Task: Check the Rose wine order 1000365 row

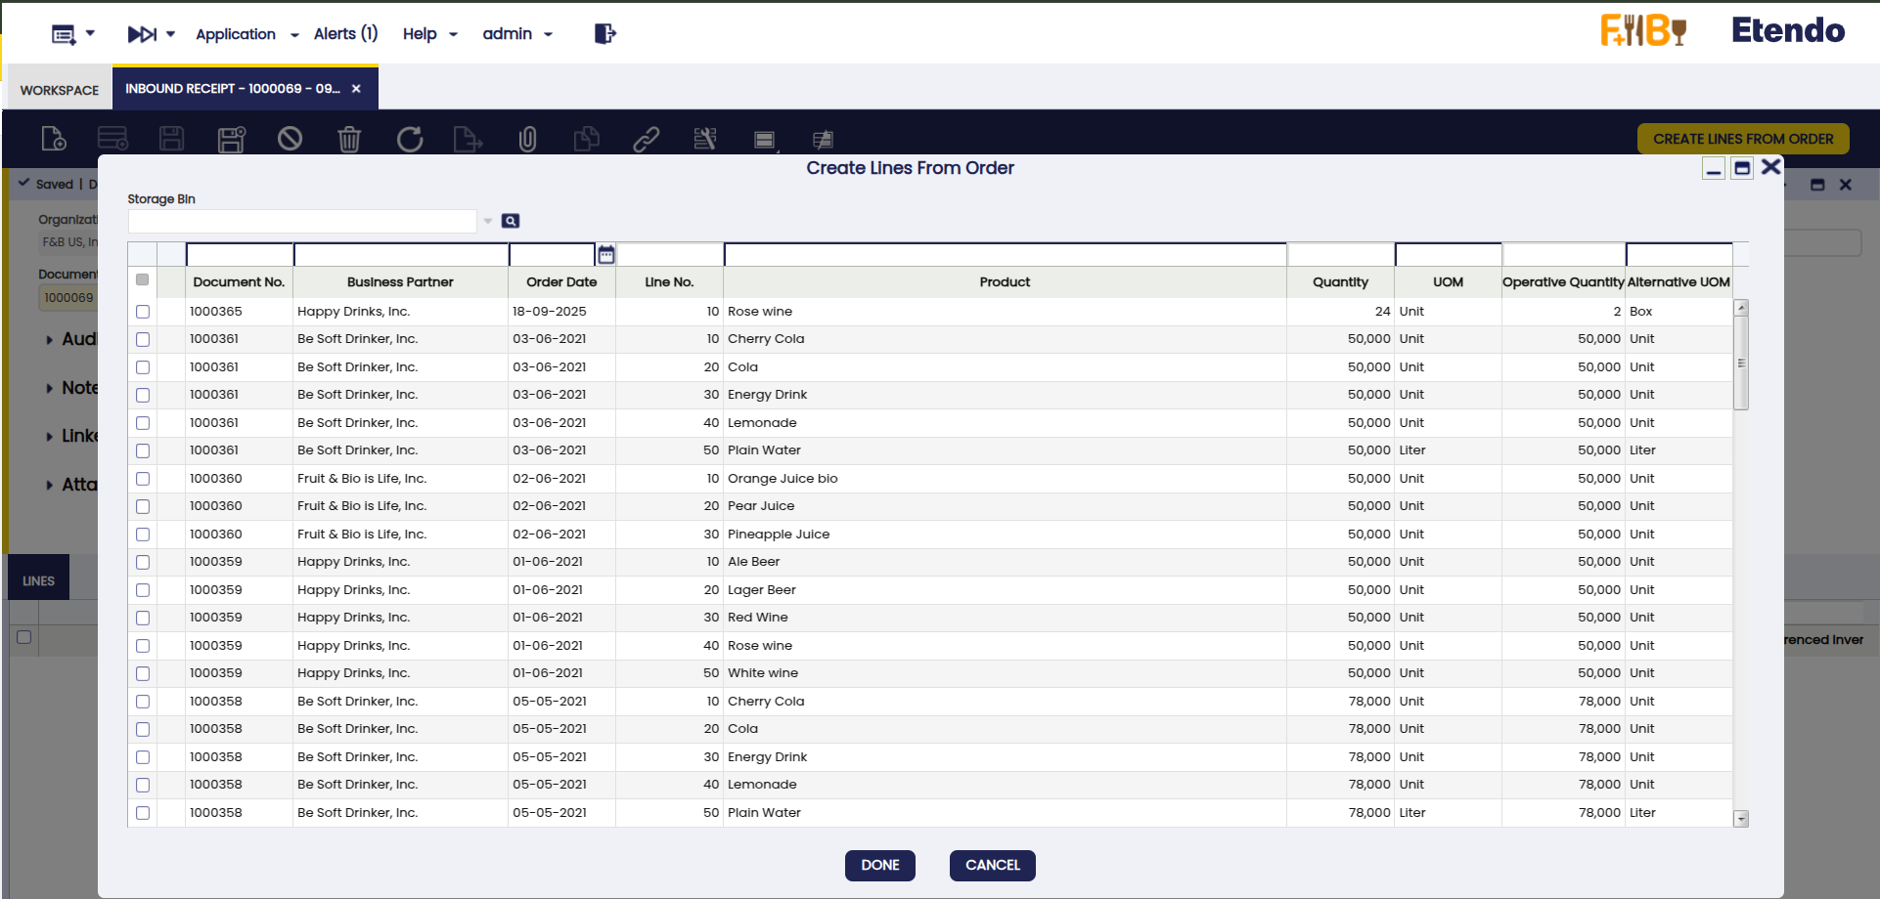Action: (143, 312)
